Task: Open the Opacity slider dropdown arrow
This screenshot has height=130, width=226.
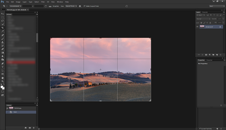Action: coord(223,19)
